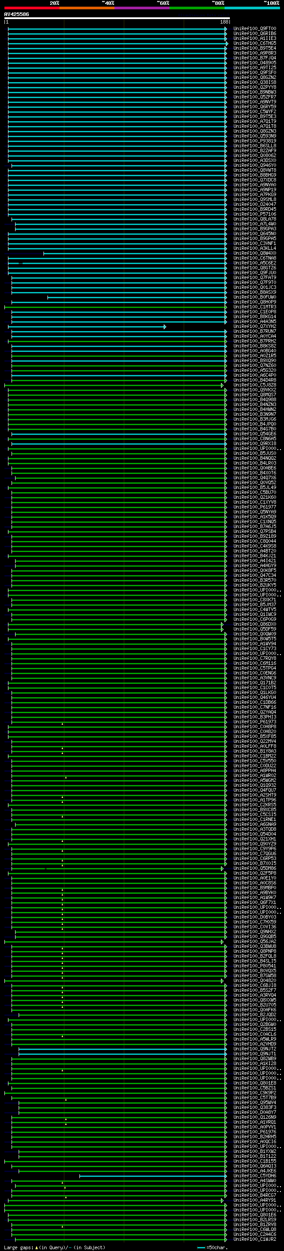This screenshot has width=284, height=1251.
Task: Click hit label UniRef100_Q9VKX2
Action: coord(255,390)
